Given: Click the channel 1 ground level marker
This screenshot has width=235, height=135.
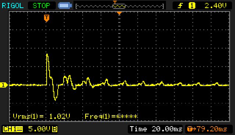Looking at the screenshot, I should 4,85.
